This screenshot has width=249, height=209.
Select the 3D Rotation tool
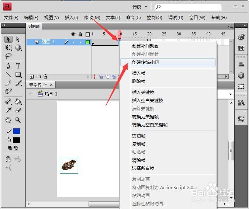(18, 48)
